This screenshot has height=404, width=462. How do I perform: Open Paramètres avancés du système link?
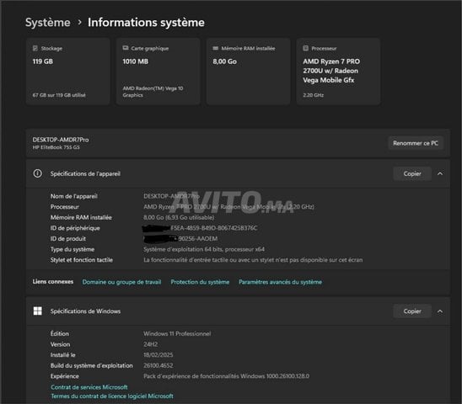[x=280, y=282]
